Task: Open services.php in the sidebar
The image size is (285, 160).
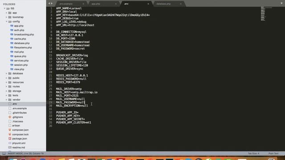Action: (x=21, y=60)
